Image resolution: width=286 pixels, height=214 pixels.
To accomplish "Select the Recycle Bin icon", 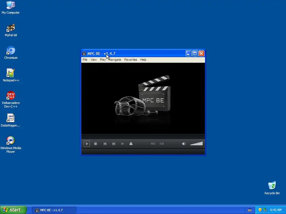I will click(x=272, y=188).
